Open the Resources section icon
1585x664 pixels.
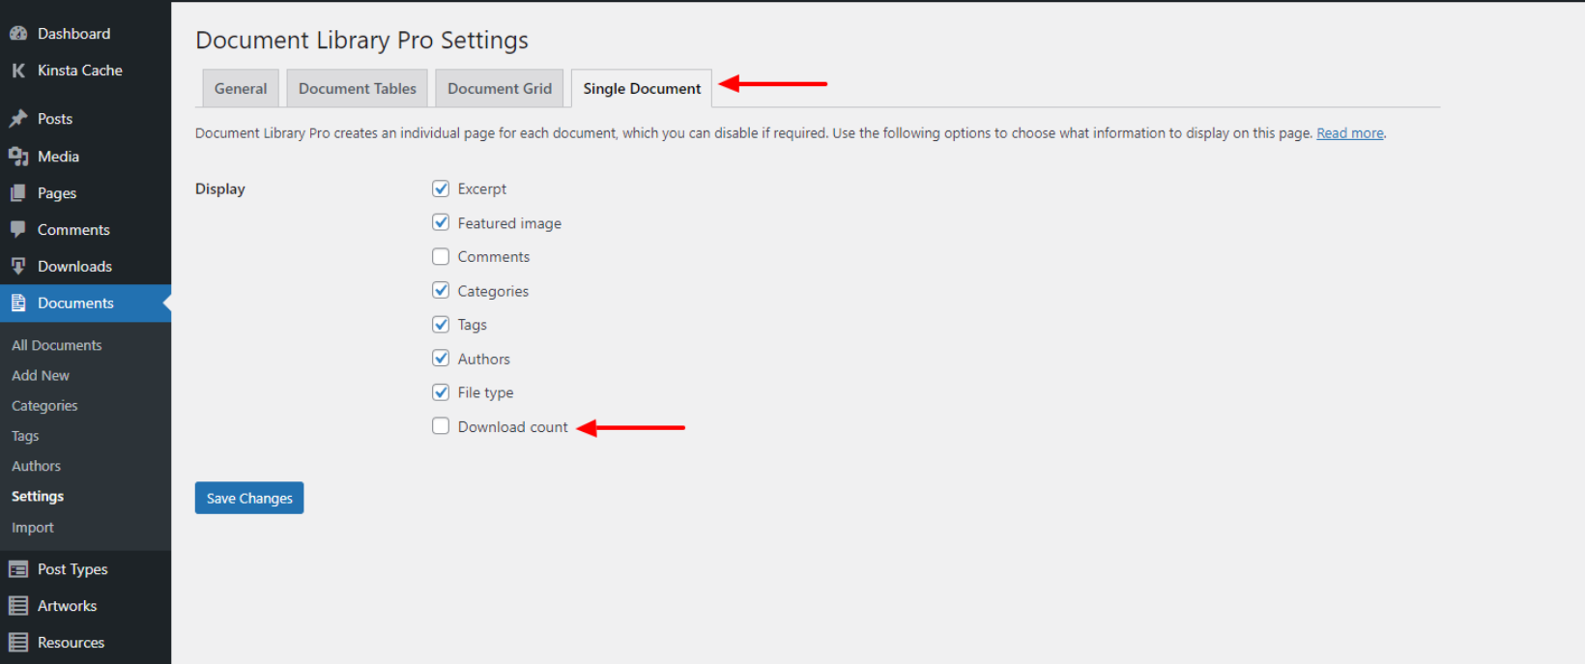coord(17,642)
